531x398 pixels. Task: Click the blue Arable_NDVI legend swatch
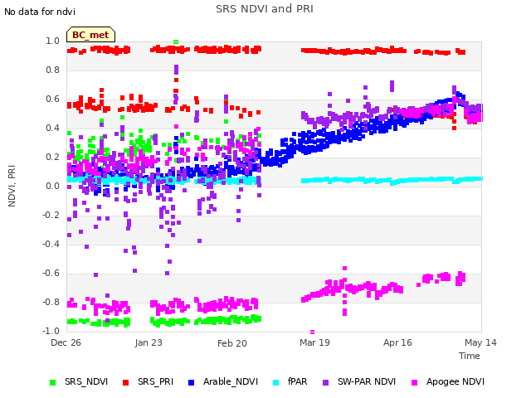pos(192,382)
